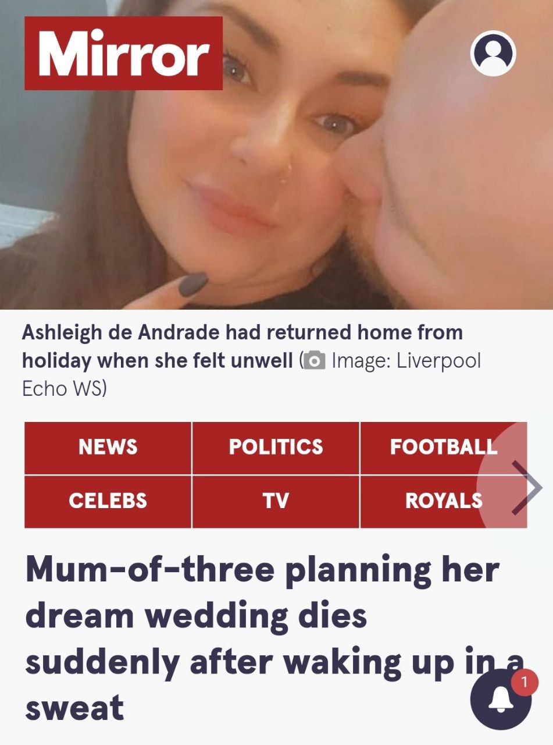This screenshot has width=553, height=745.
Task: Open the ROYALS section
Action: (444, 501)
